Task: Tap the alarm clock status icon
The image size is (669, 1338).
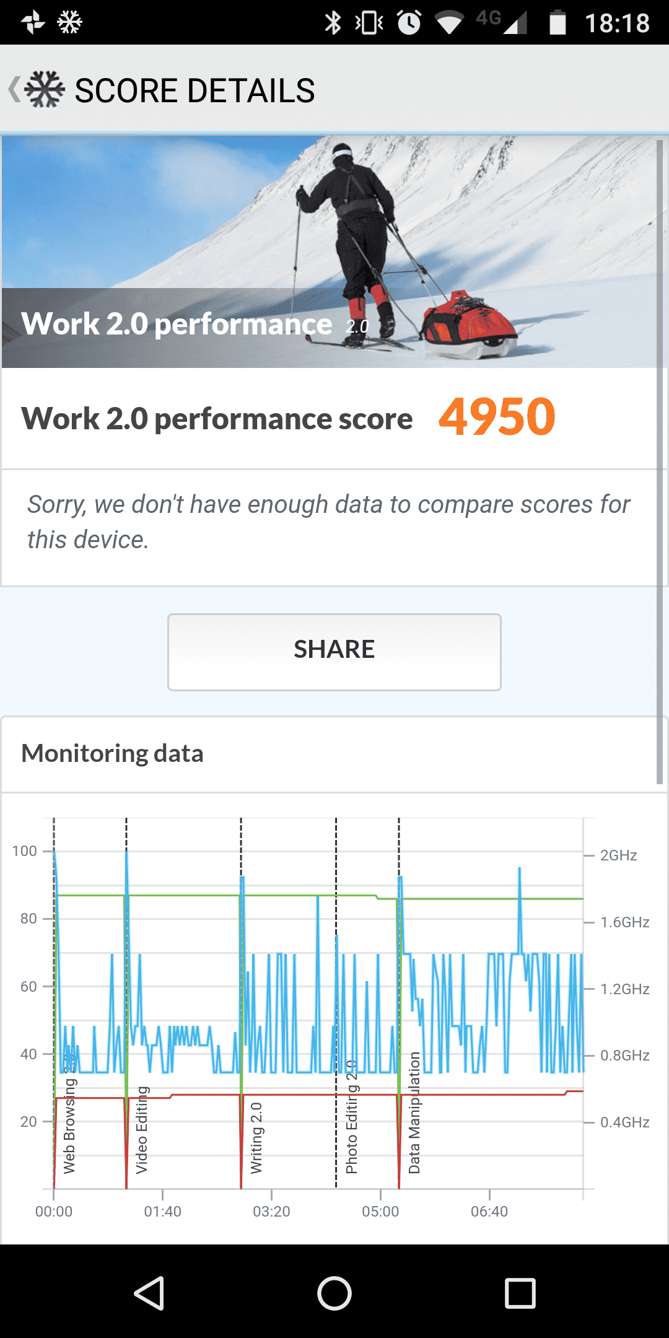Action: tap(409, 23)
